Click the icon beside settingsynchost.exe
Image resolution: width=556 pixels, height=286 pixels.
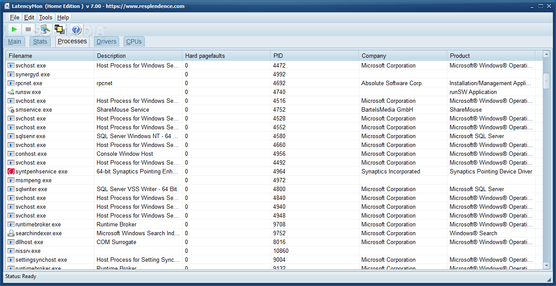click(11, 260)
